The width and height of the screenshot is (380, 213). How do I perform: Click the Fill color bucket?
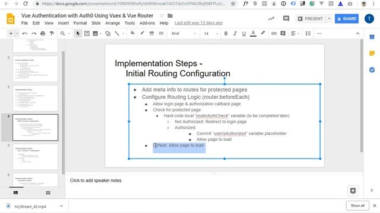132,33
